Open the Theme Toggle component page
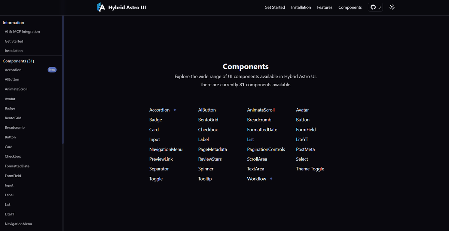Screen dimensions: 449x231 click(x=310, y=169)
